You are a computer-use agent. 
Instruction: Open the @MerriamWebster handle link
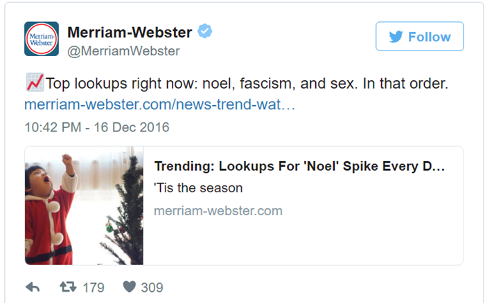pos(123,50)
